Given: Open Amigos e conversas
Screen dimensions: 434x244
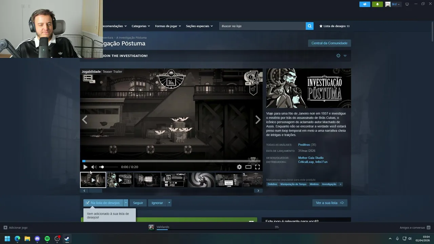Looking at the screenshot, I should pos(415,227).
